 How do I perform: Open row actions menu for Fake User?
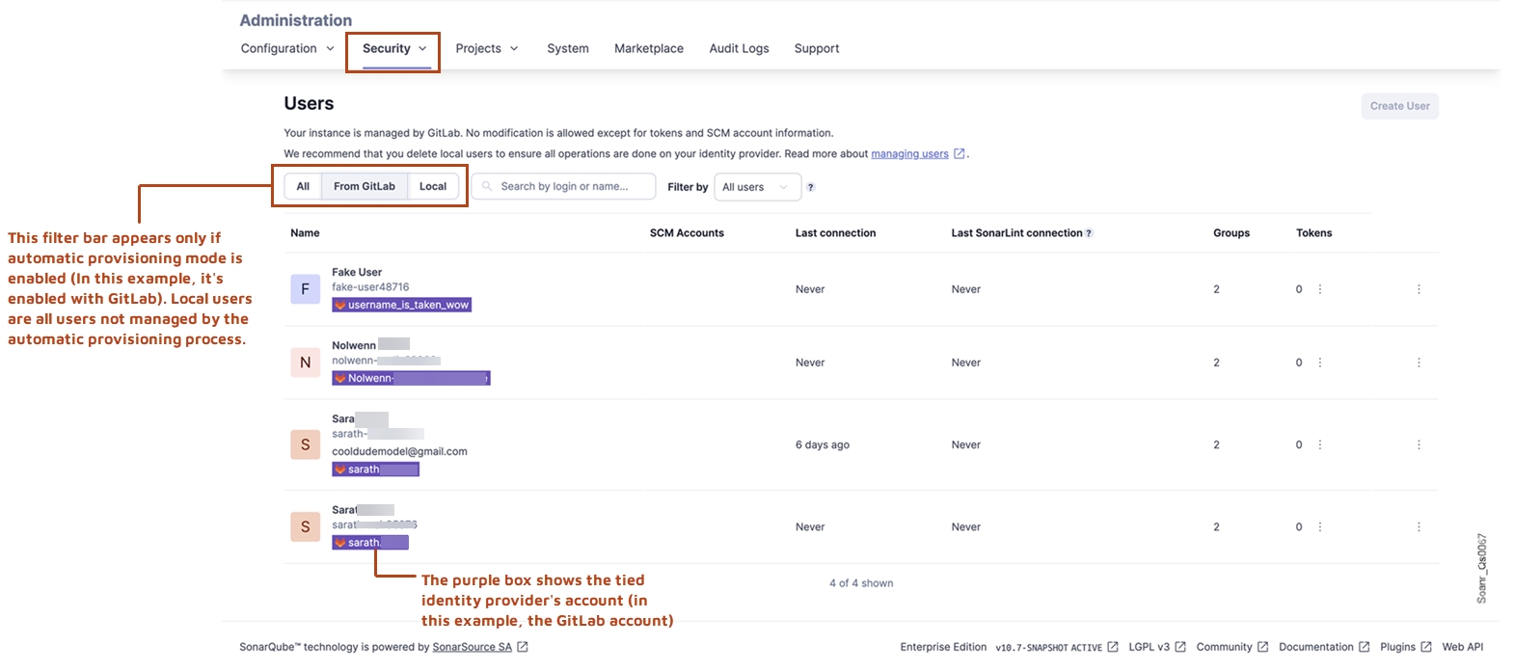pyautogui.click(x=1419, y=289)
